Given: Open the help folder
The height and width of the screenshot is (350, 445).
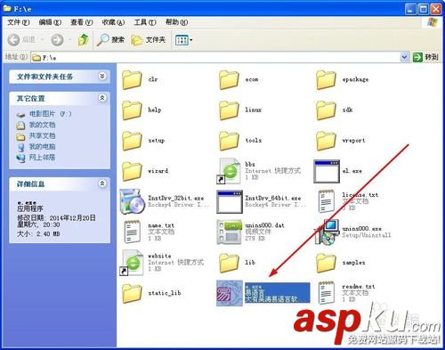Looking at the screenshot, I should tap(132, 110).
